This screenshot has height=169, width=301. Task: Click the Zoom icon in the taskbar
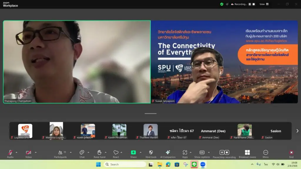(203, 164)
